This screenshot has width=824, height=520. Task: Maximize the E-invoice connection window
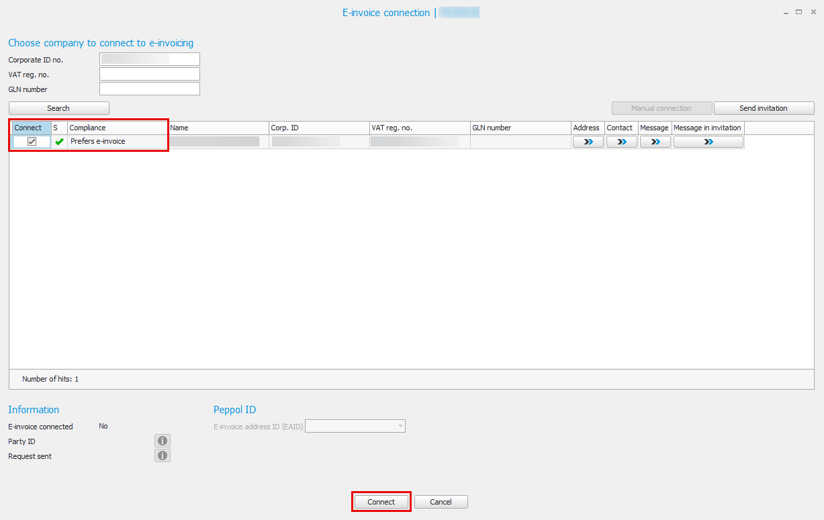coord(799,12)
